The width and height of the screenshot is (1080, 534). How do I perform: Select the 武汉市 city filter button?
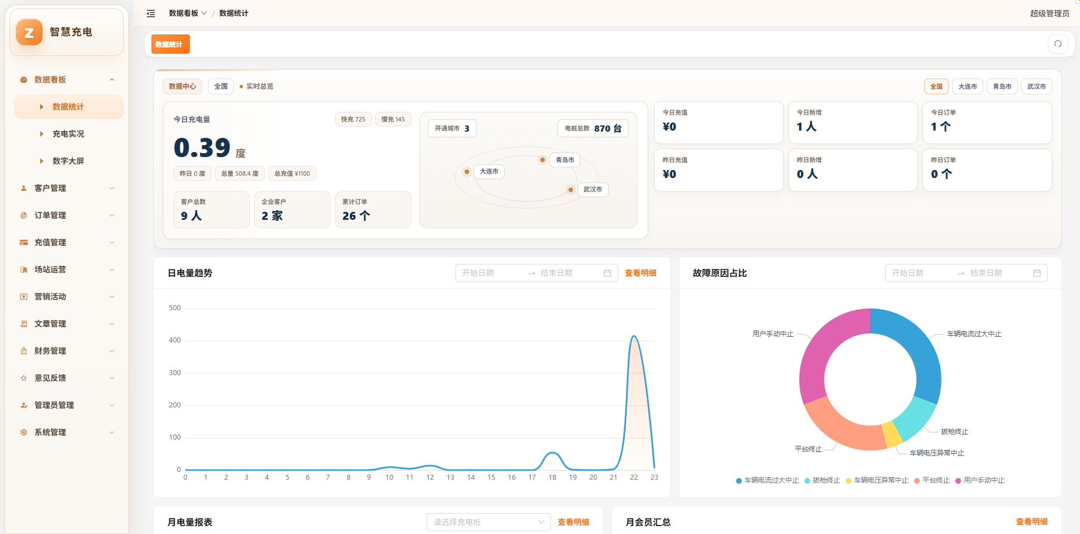coord(1036,86)
